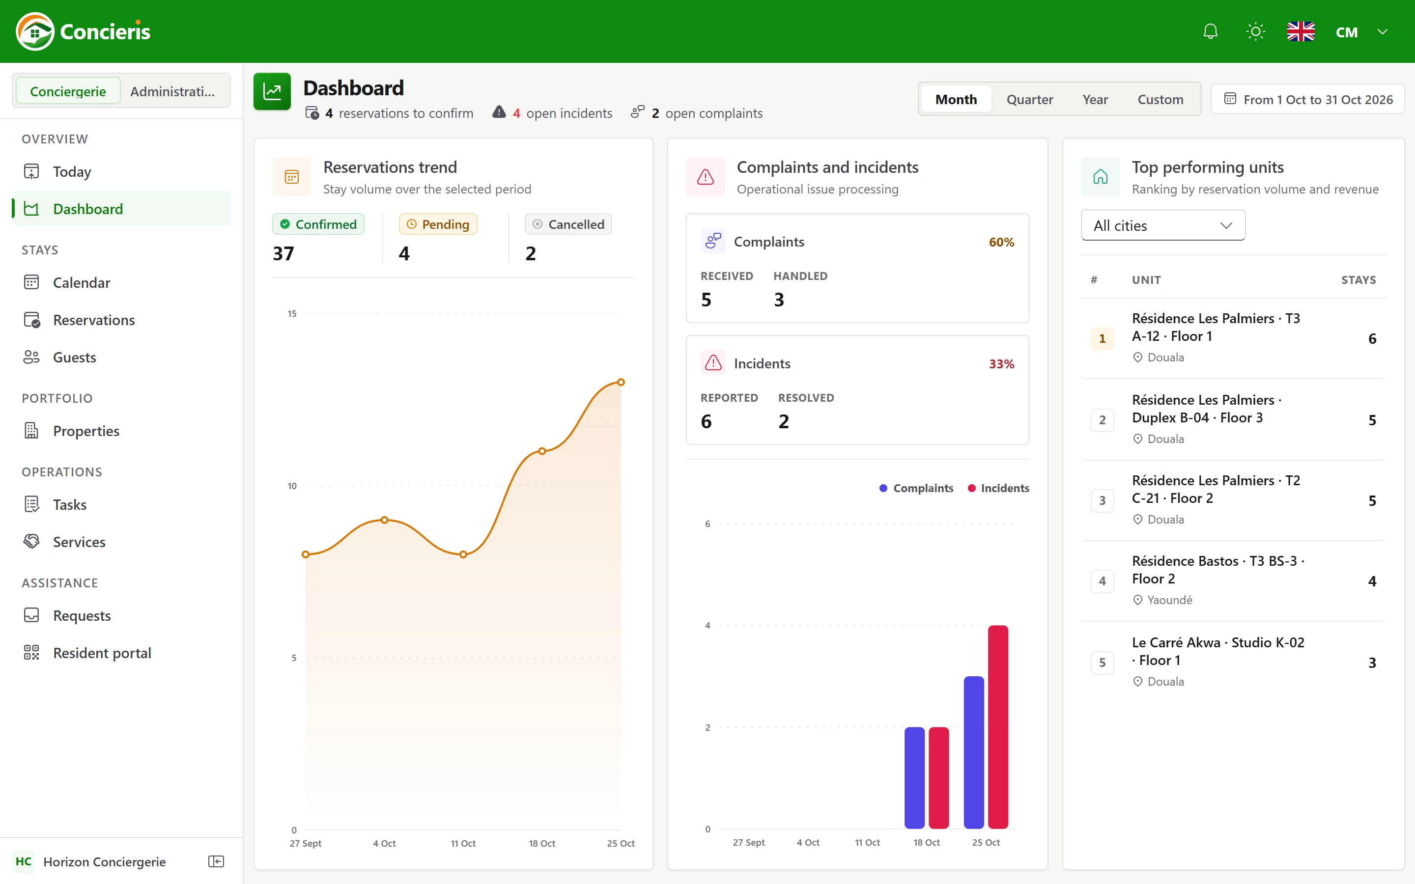Select Year period
The image size is (1415, 884).
click(x=1095, y=99)
